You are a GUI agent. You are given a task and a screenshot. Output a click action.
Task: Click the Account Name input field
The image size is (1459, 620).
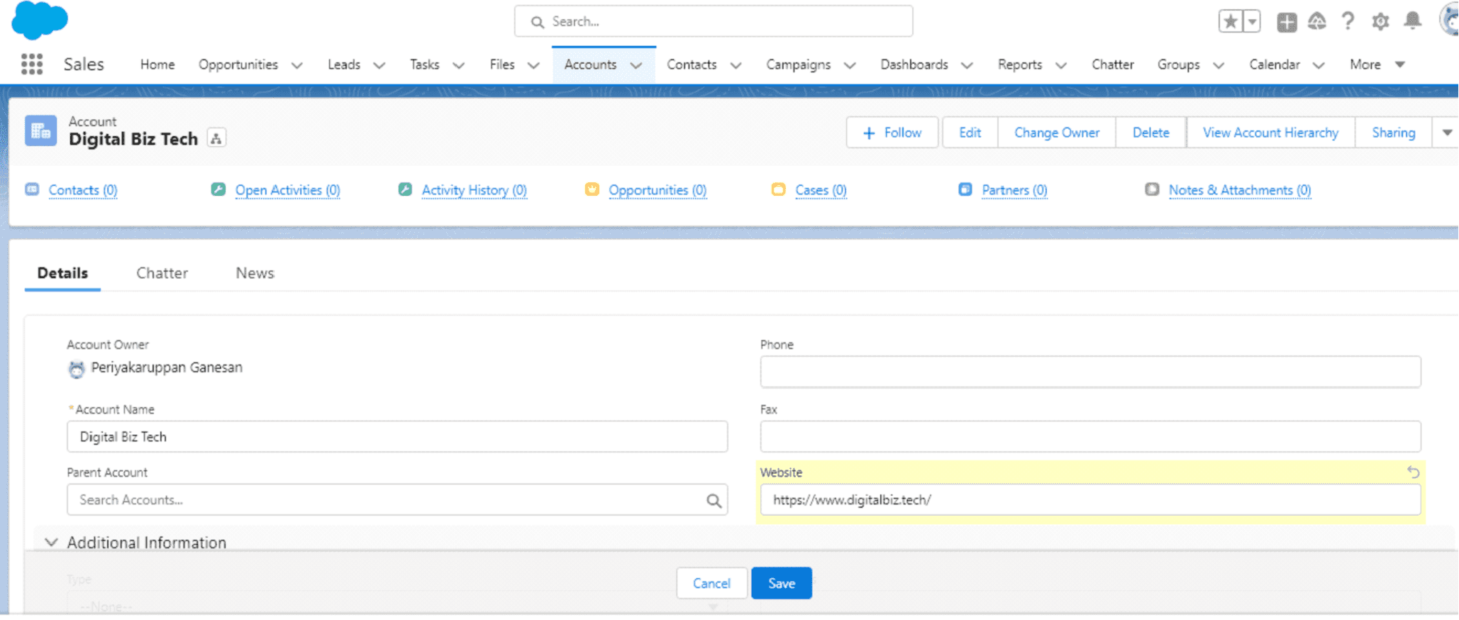click(x=397, y=437)
